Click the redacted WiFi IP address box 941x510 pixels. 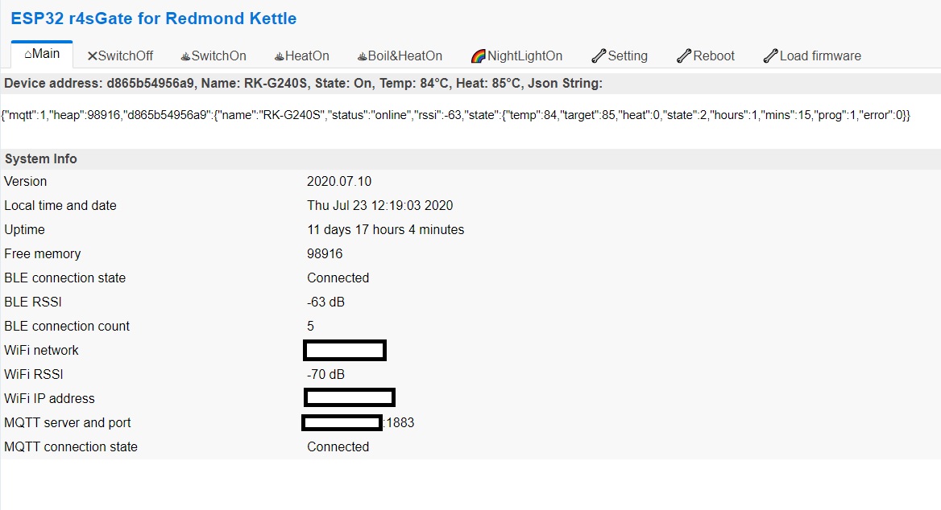tap(349, 397)
